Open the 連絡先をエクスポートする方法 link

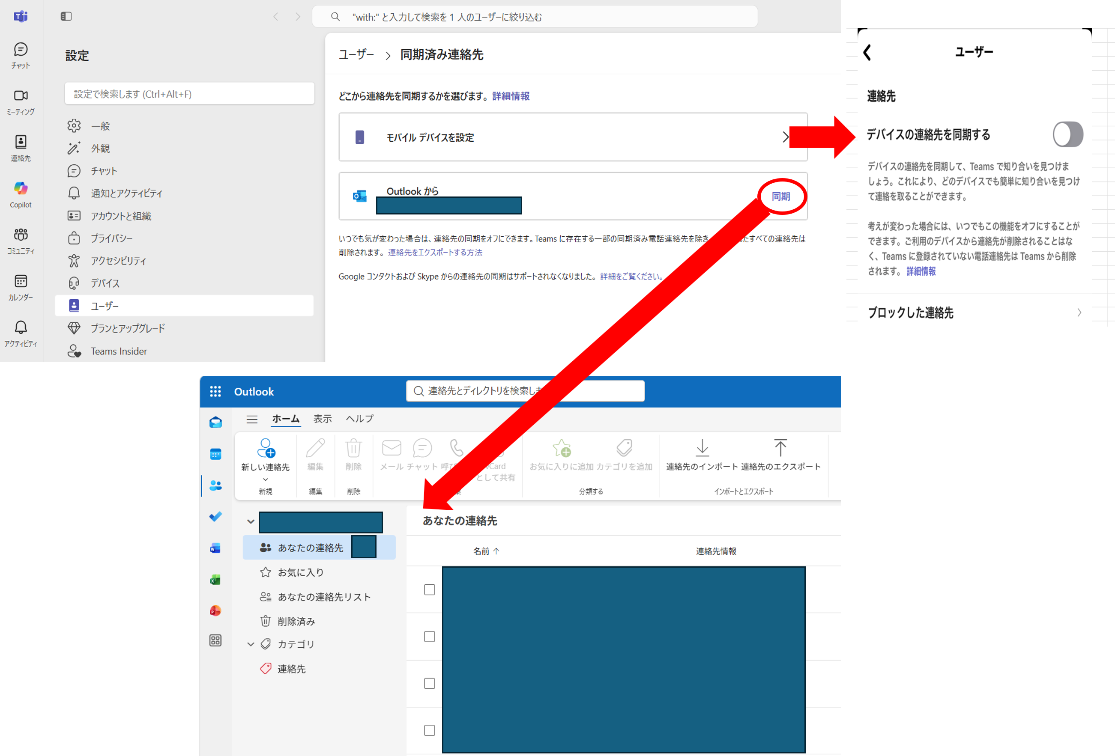click(435, 252)
